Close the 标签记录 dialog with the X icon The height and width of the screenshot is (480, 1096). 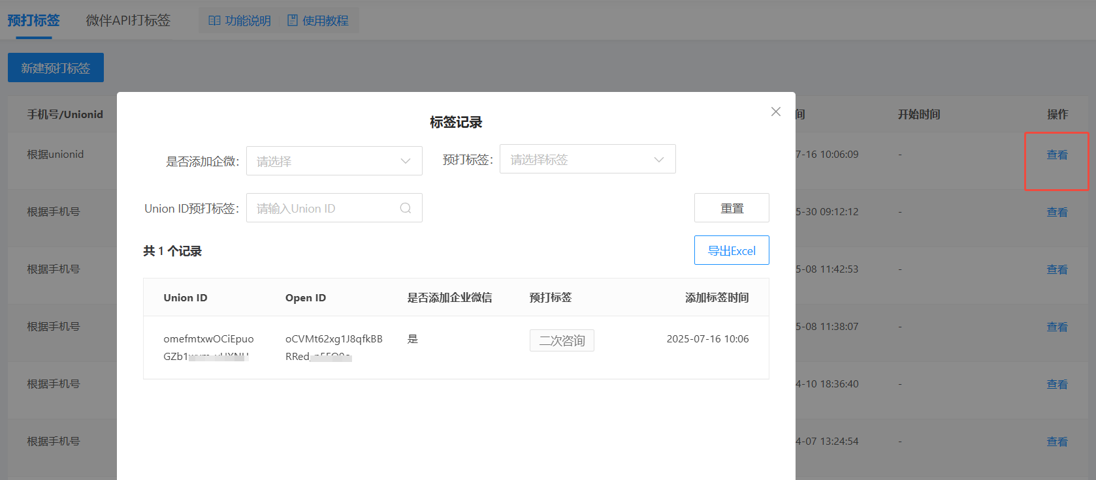click(775, 112)
